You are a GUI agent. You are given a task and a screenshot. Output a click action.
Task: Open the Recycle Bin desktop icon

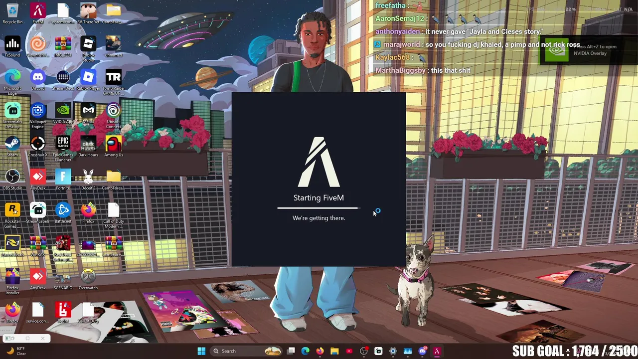pyautogui.click(x=12, y=13)
